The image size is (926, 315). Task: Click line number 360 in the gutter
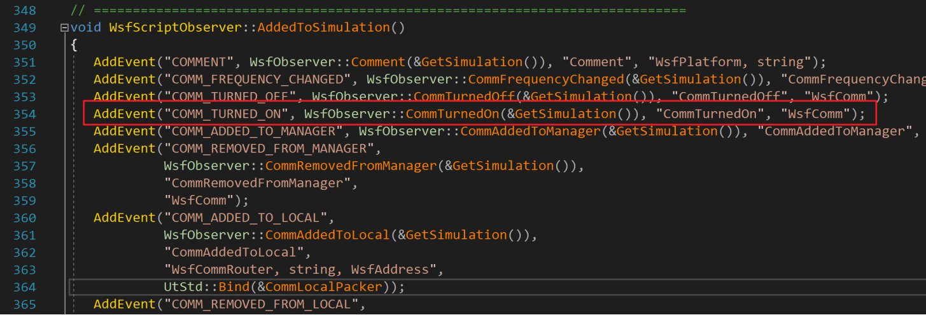[x=24, y=218]
